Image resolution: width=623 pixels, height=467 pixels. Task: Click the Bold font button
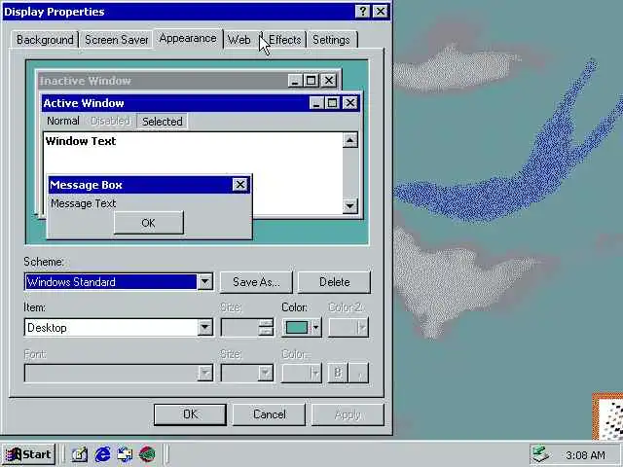(338, 373)
